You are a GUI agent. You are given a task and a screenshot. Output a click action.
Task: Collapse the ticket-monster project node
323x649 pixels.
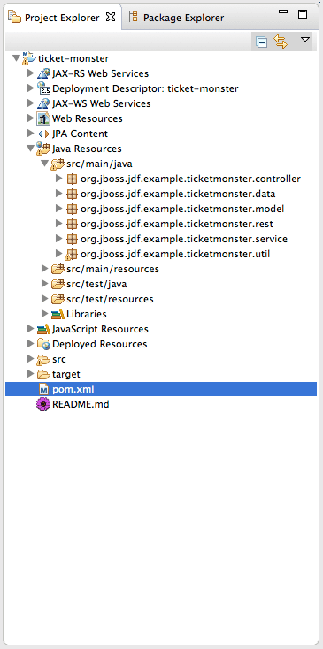(x=16, y=58)
